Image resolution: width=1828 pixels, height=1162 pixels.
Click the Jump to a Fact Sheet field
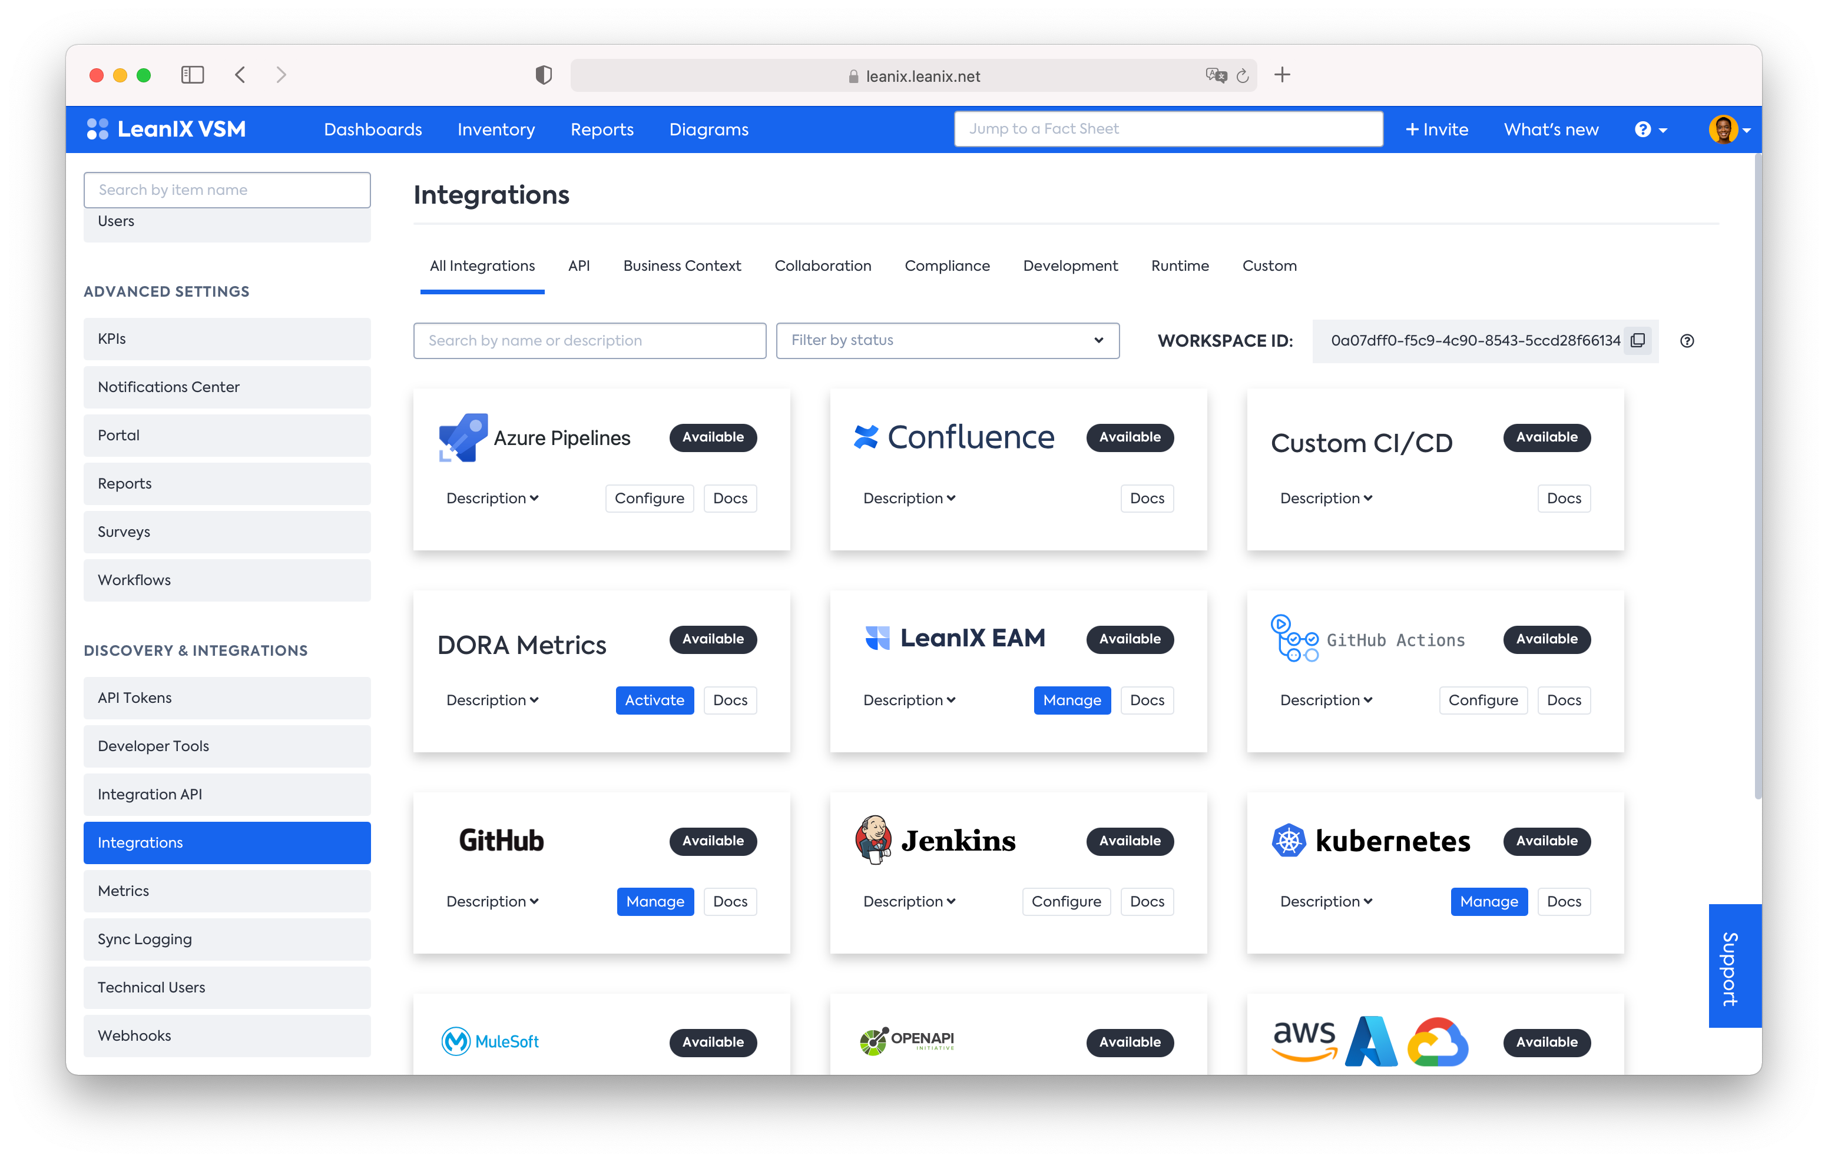(1168, 129)
